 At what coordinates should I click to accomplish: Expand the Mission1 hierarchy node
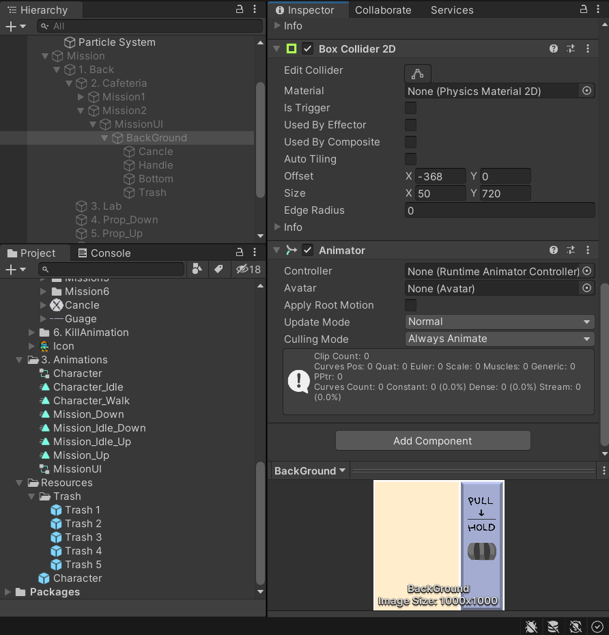(x=81, y=97)
